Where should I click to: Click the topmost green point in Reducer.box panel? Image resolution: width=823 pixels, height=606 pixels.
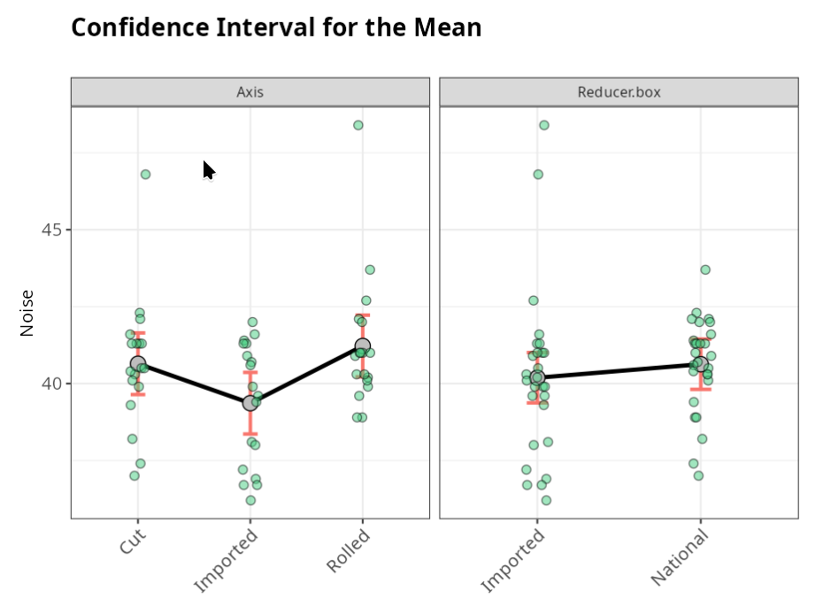click(x=544, y=126)
